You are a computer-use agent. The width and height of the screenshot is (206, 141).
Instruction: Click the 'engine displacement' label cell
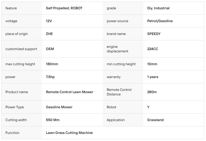pyautogui.click(x=117, y=49)
